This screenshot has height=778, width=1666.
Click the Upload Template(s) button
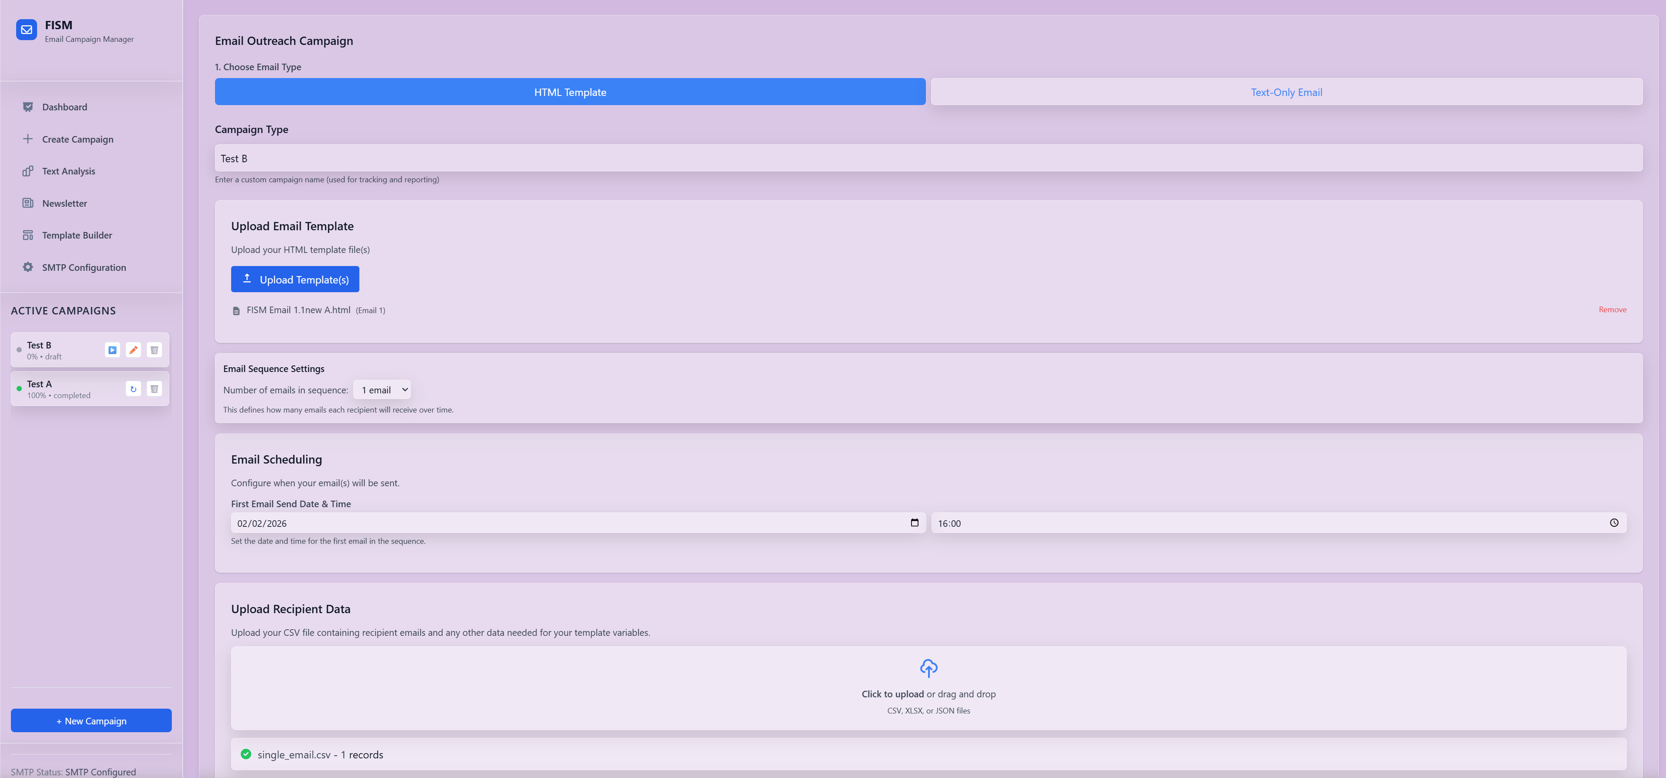click(295, 279)
